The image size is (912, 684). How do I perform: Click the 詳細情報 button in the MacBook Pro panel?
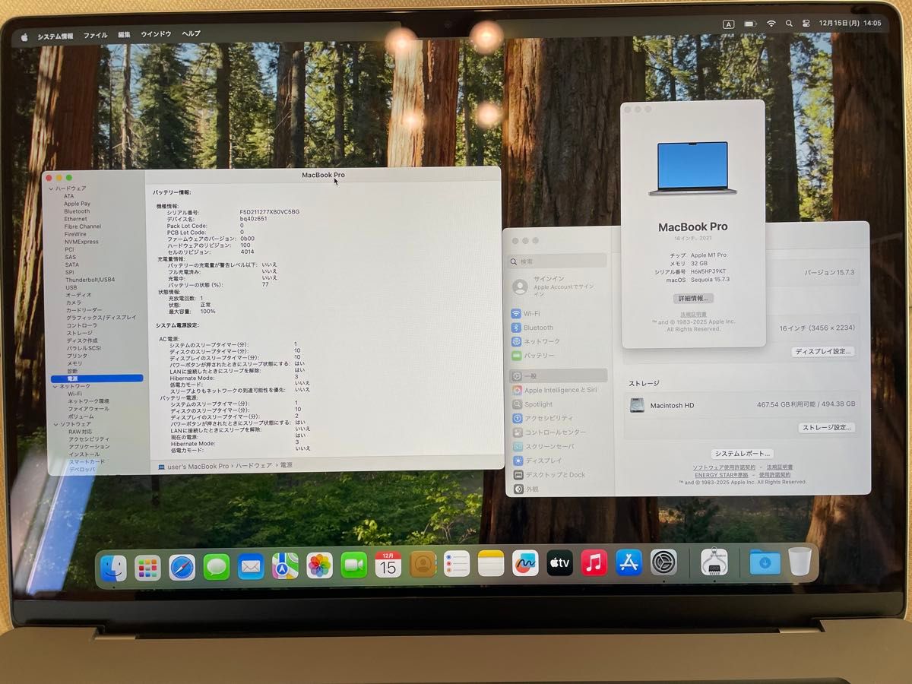coord(694,298)
